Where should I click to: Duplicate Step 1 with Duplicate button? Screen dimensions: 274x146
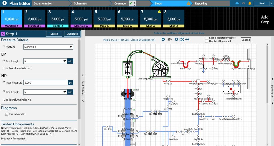72,34
